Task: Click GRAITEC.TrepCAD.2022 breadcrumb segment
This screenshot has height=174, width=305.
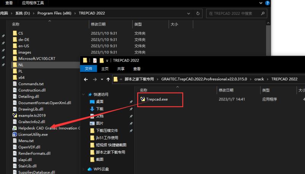Action: coord(204,79)
